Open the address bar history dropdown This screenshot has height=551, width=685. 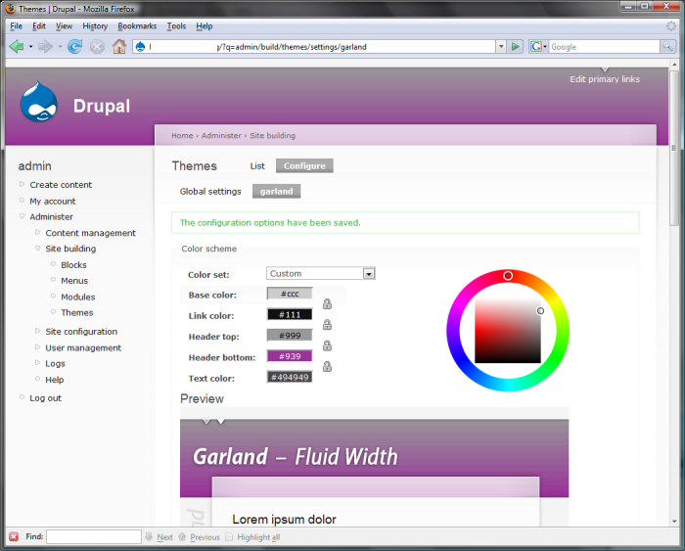pos(501,46)
